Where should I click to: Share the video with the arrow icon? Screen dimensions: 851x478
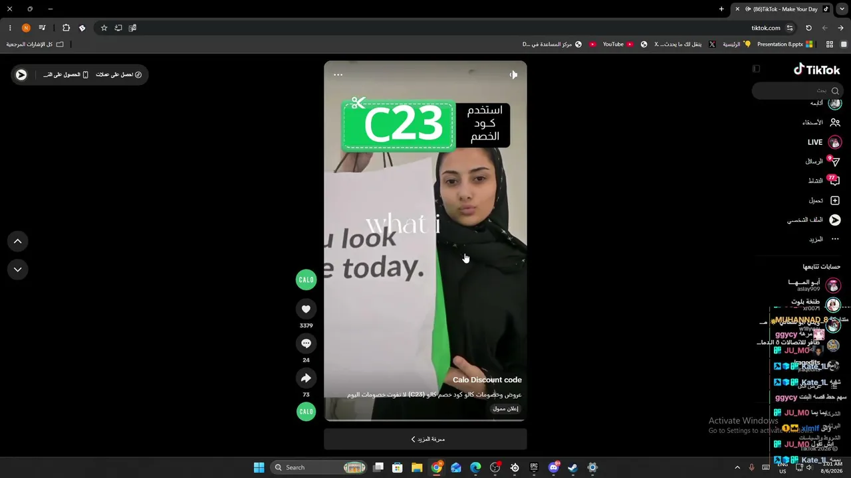pyautogui.click(x=306, y=378)
